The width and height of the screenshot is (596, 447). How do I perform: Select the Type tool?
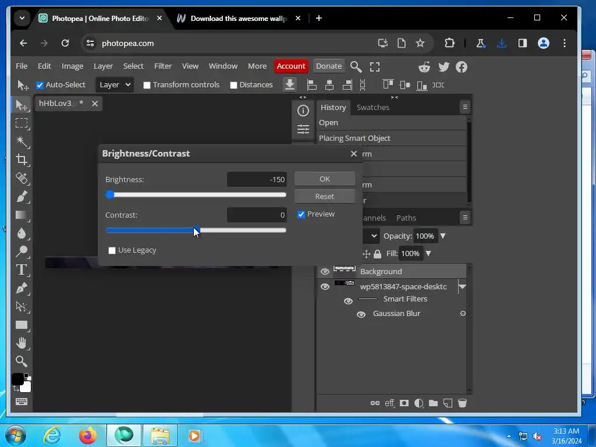coord(22,270)
